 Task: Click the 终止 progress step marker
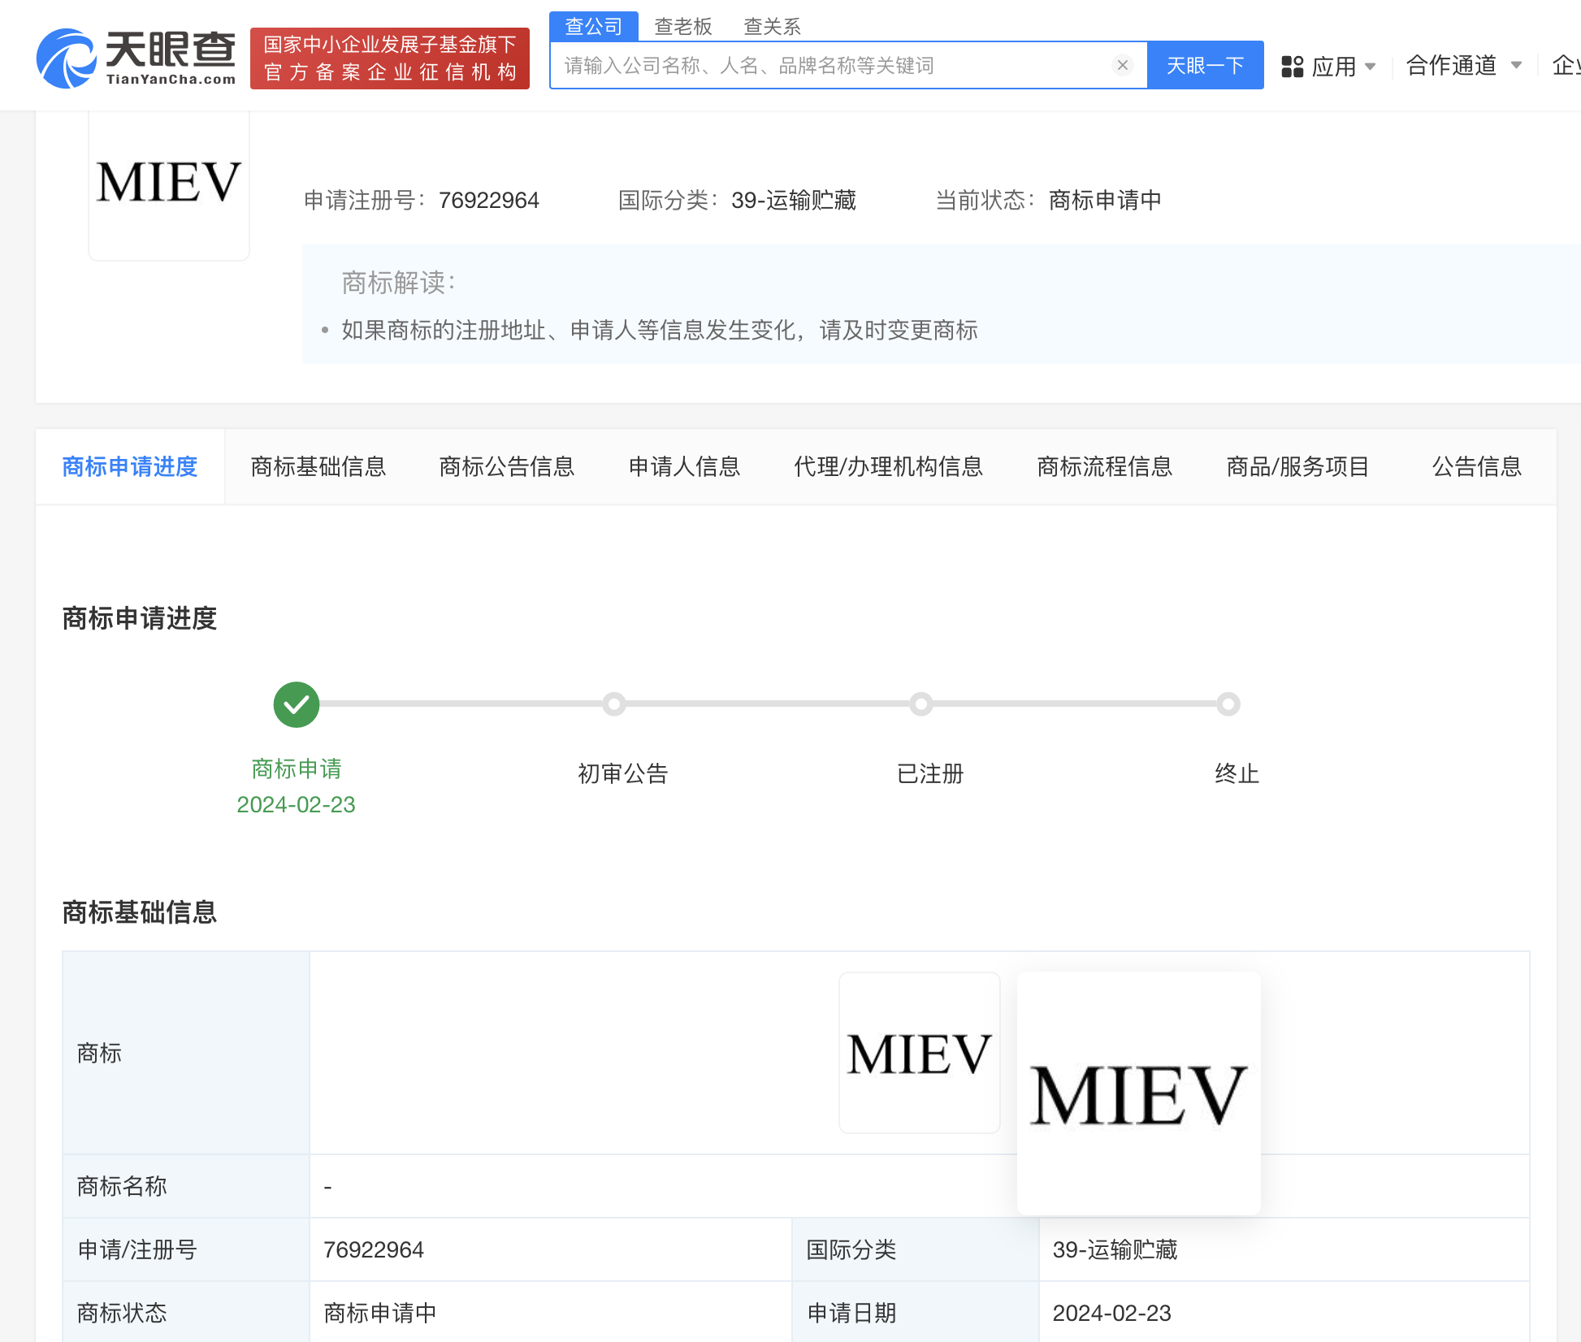point(1228,704)
